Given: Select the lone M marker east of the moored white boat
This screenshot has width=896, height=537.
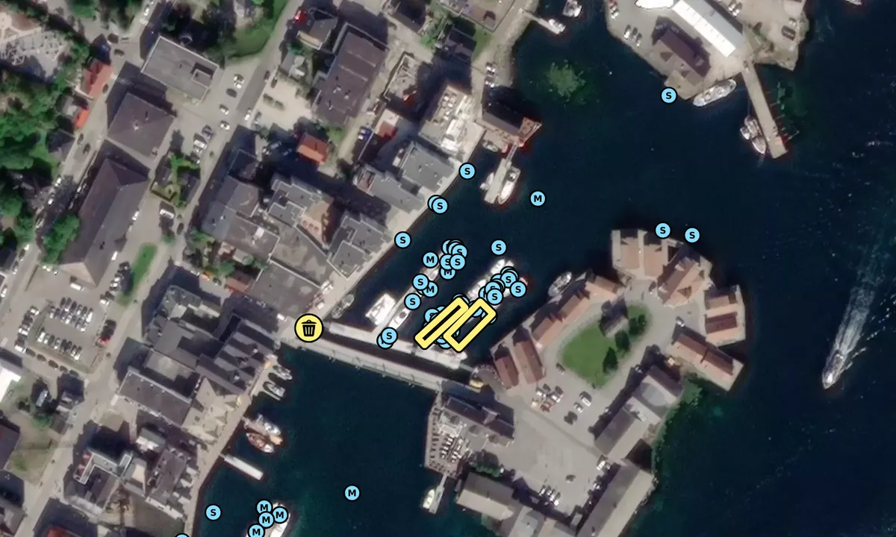Looking at the screenshot, I should 537,198.
